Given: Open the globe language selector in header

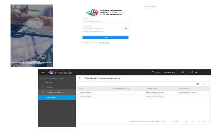Looking at the screenshot, I should click(x=194, y=72).
